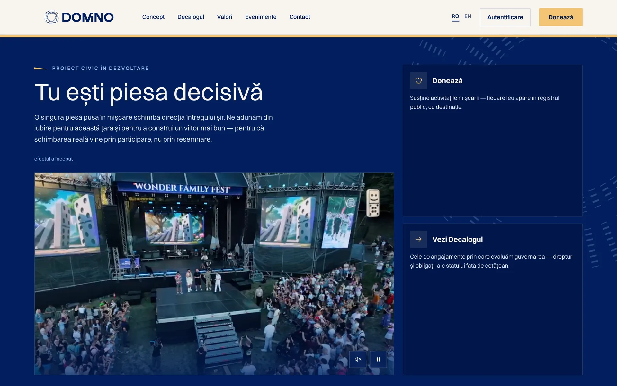The width and height of the screenshot is (617, 386).
Task: Click the arrow icon beside Vezi Decalogul
Action: [x=418, y=239]
